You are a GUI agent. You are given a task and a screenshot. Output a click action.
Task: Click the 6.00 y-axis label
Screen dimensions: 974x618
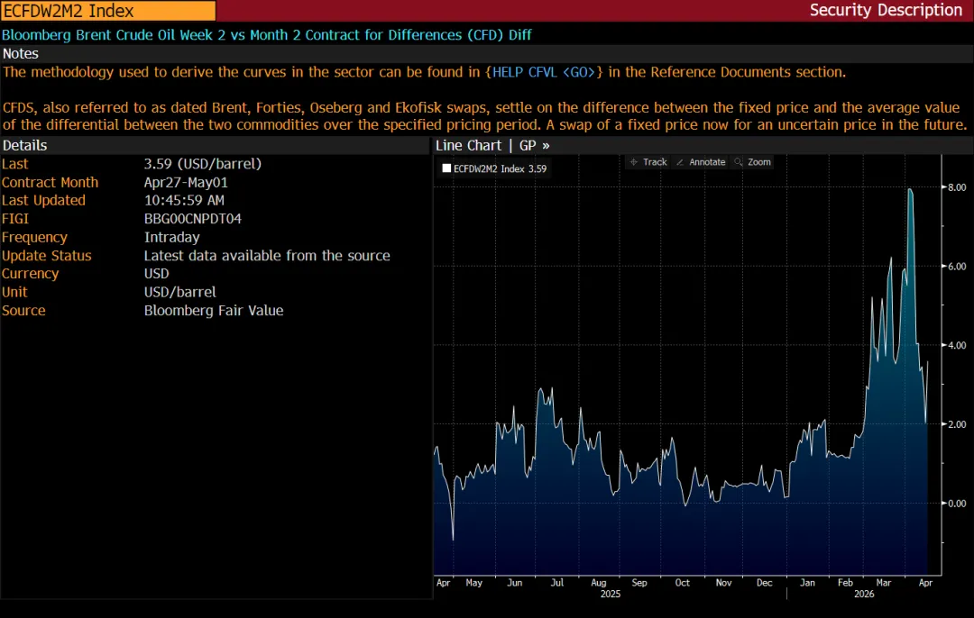[957, 266]
